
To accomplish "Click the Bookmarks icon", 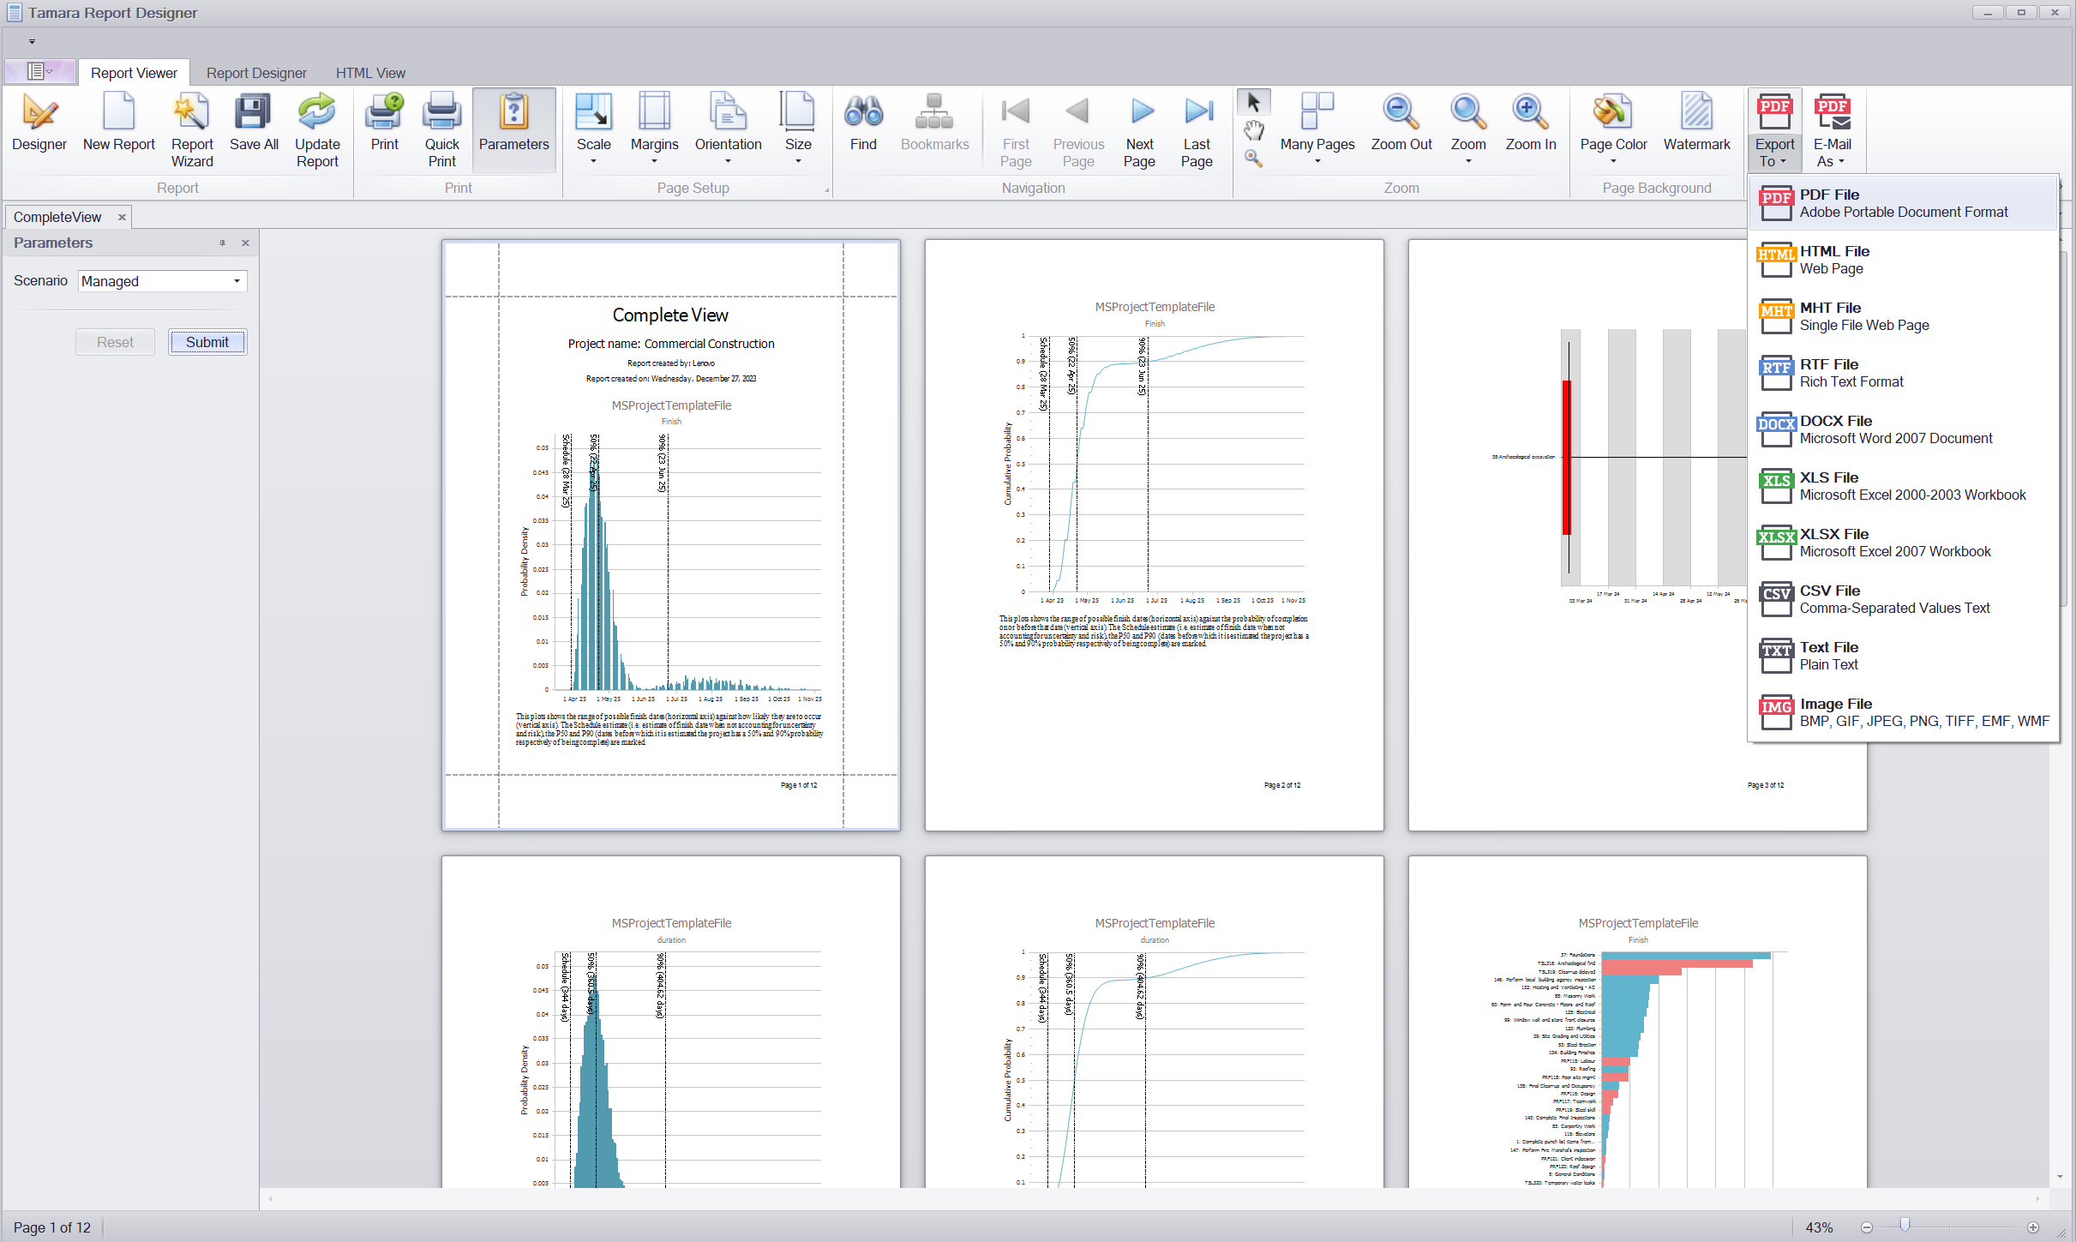I will coord(933,124).
